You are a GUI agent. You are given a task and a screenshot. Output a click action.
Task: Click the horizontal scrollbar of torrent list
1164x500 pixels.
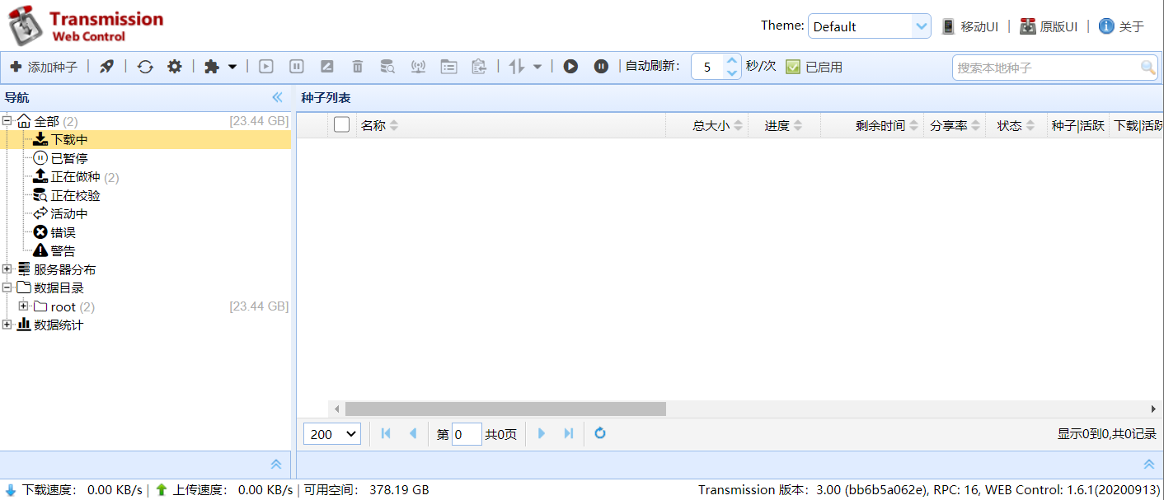click(505, 409)
